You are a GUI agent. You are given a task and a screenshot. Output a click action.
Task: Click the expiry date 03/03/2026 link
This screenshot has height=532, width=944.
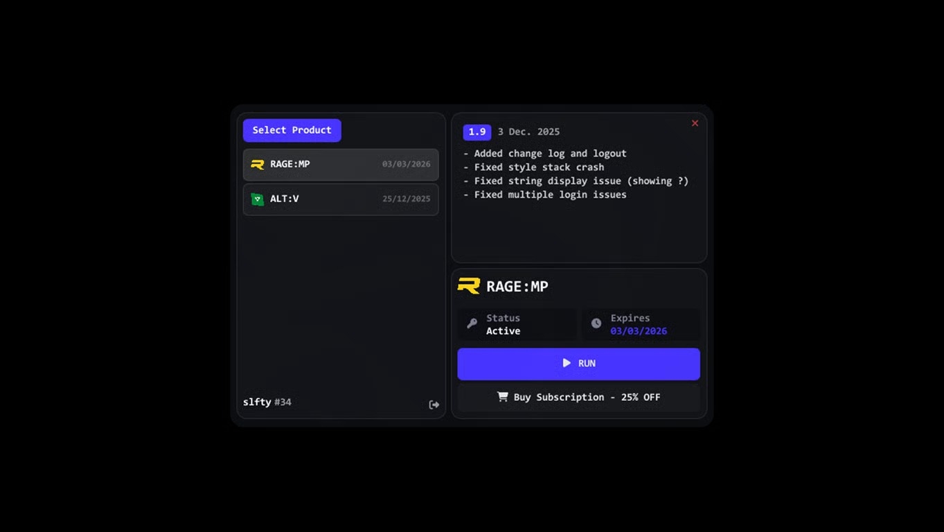tap(639, 331)
